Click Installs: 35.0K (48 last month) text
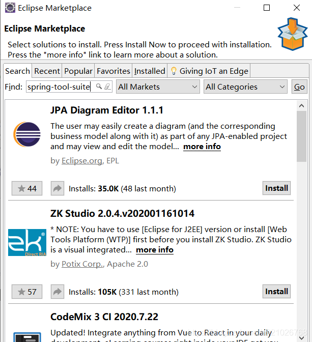The width and height of the screenshot is (312, 342). click(122, 189)
